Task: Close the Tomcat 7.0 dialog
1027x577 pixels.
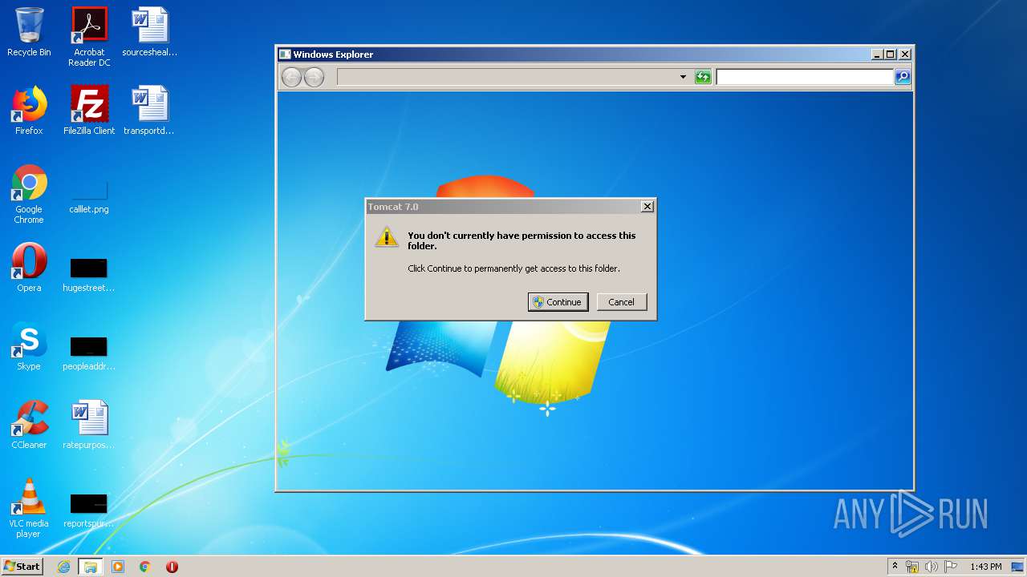Action: [647, 207]
